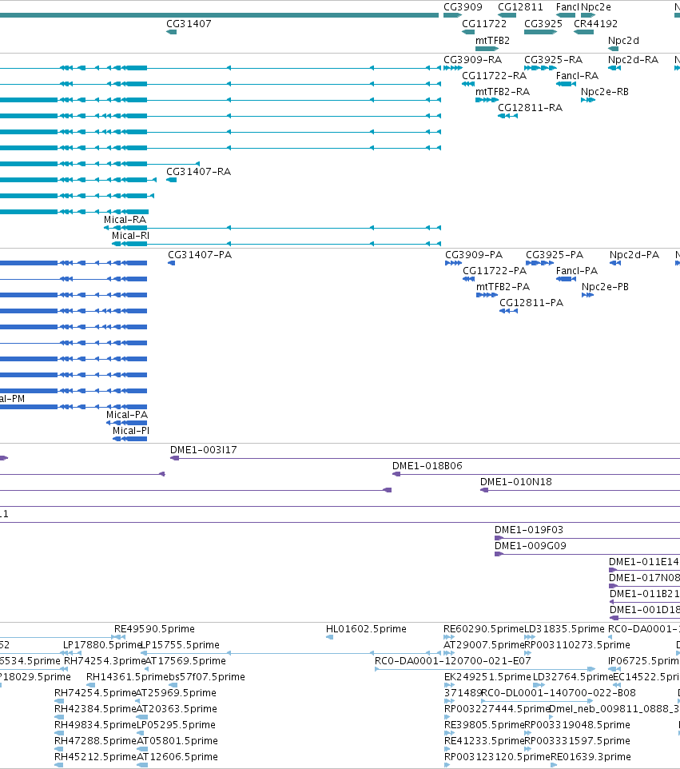Viewport: 680px width, 769px height.
Task: Select the CG12811-PA protein label
Action: pos(531,303)
